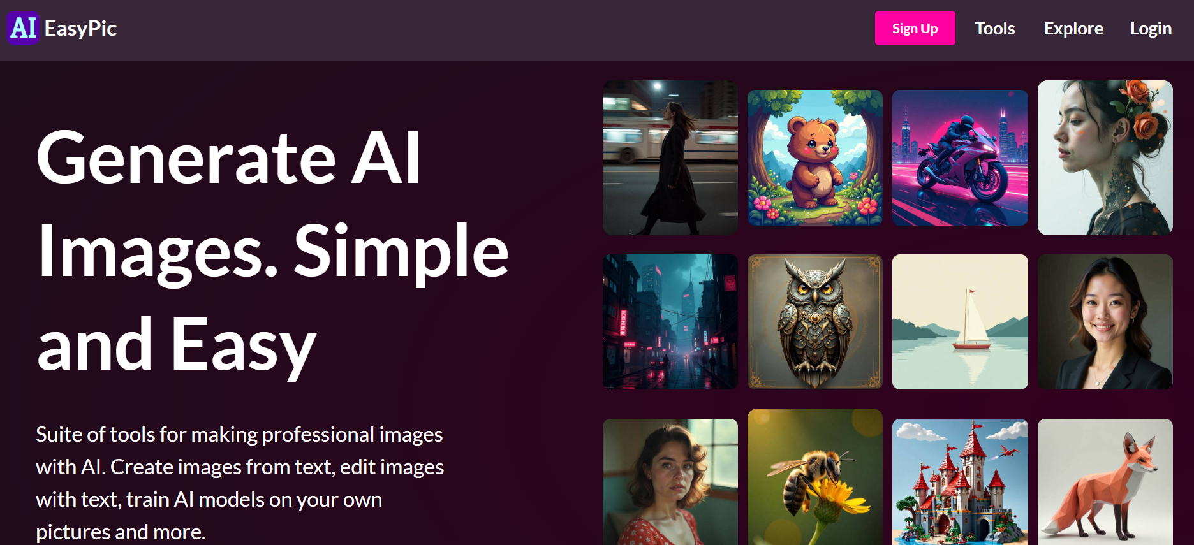Select the metallic owl thumbnail
1194x545 pixels.
point(815,322)
